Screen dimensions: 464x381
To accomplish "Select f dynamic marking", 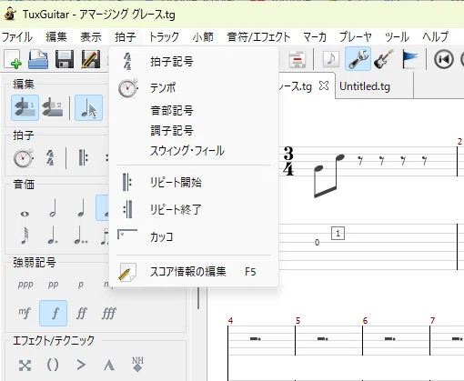I will coord(53,313).
